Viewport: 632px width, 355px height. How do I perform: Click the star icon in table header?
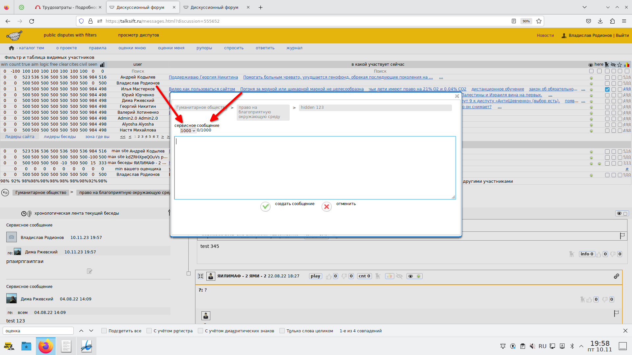tap(620, 65)
